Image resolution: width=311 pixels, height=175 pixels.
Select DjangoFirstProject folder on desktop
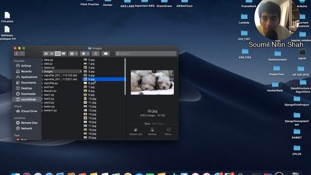[x=297, y=101]
